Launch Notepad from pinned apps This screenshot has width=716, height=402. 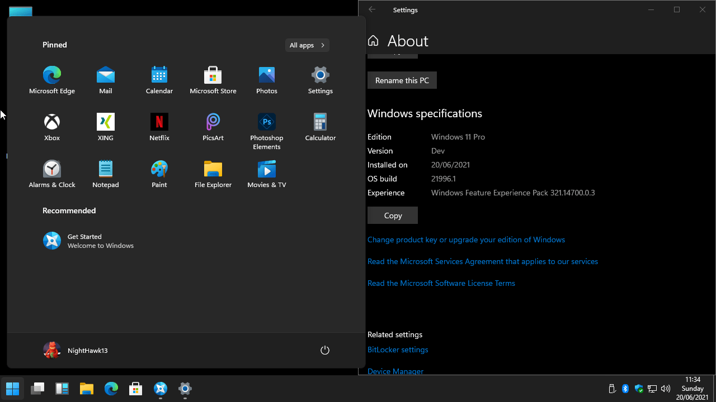[x=106, y=174]
